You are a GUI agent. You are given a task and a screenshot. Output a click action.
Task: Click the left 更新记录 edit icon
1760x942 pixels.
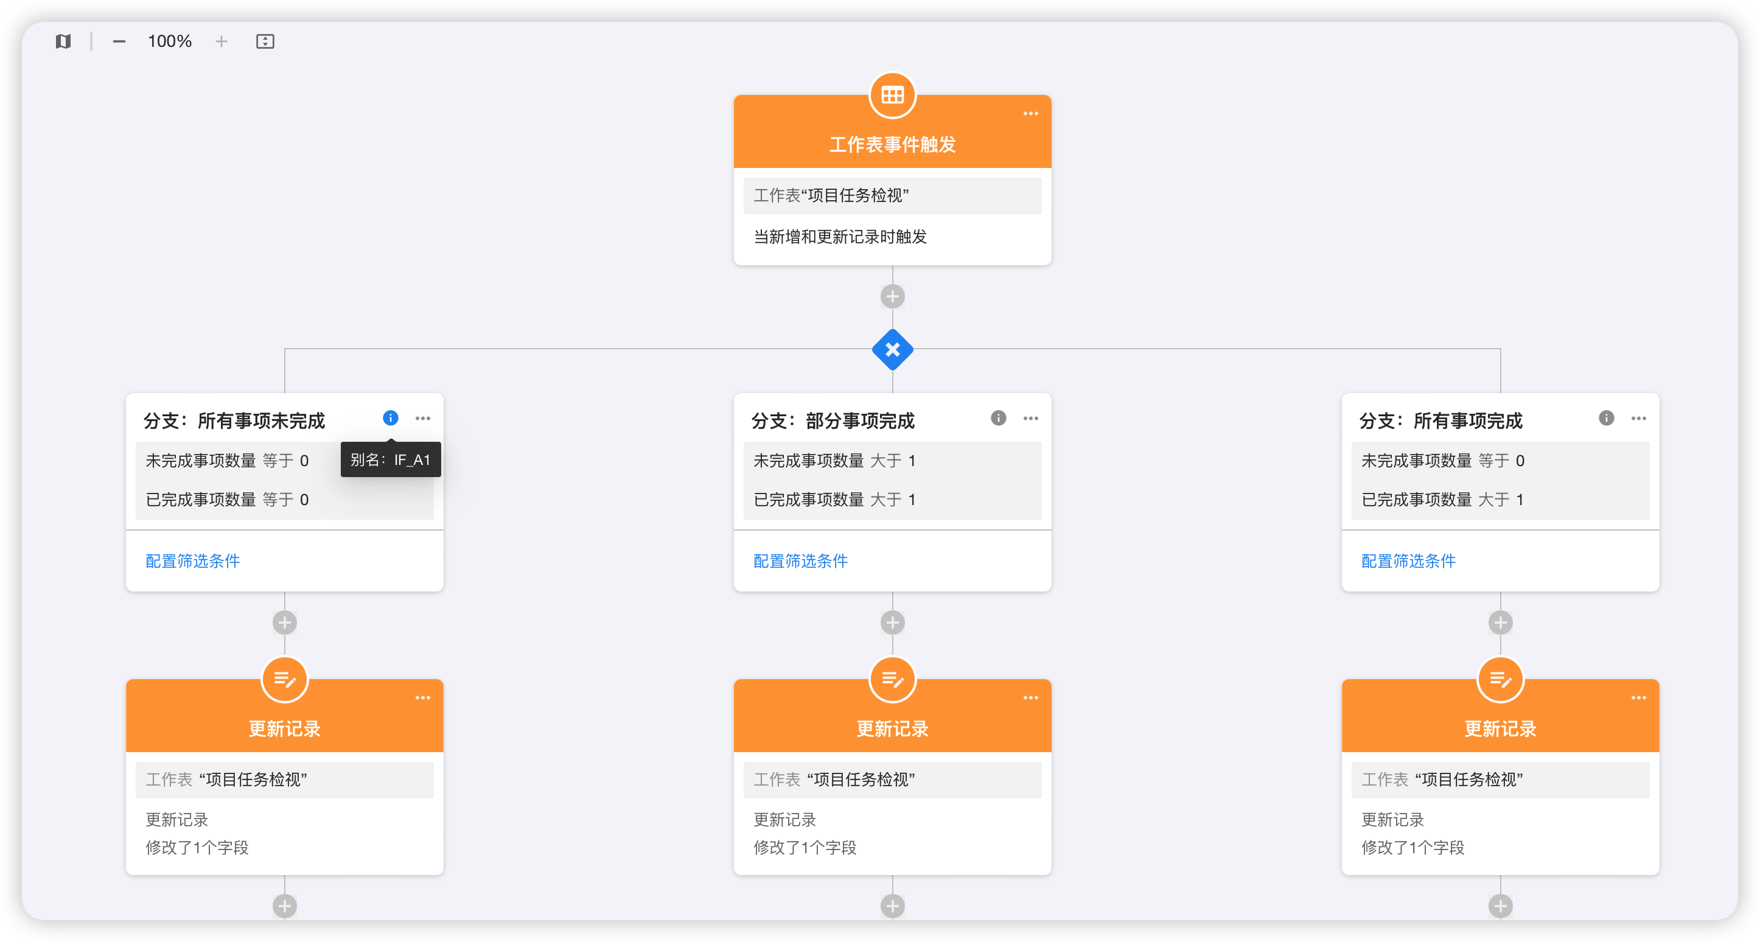click(284, 679)
